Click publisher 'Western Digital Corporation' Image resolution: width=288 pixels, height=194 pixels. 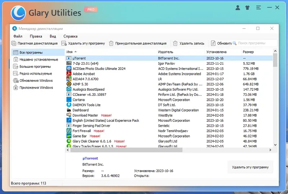[178, 110]
